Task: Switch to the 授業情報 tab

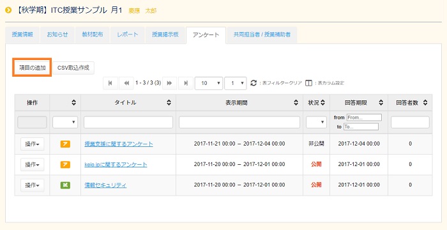Action: click(x=22, y=34)
